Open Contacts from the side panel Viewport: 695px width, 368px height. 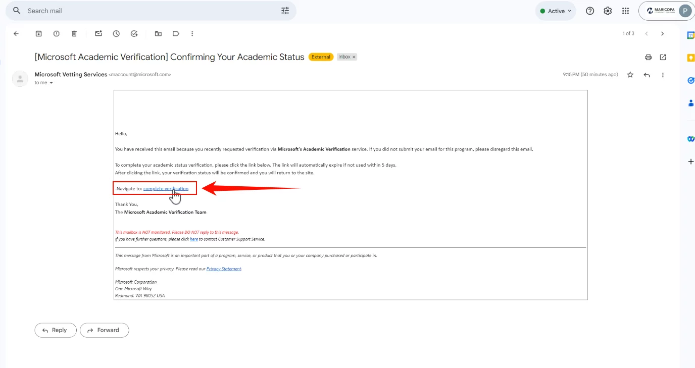(x=690, y=102)
